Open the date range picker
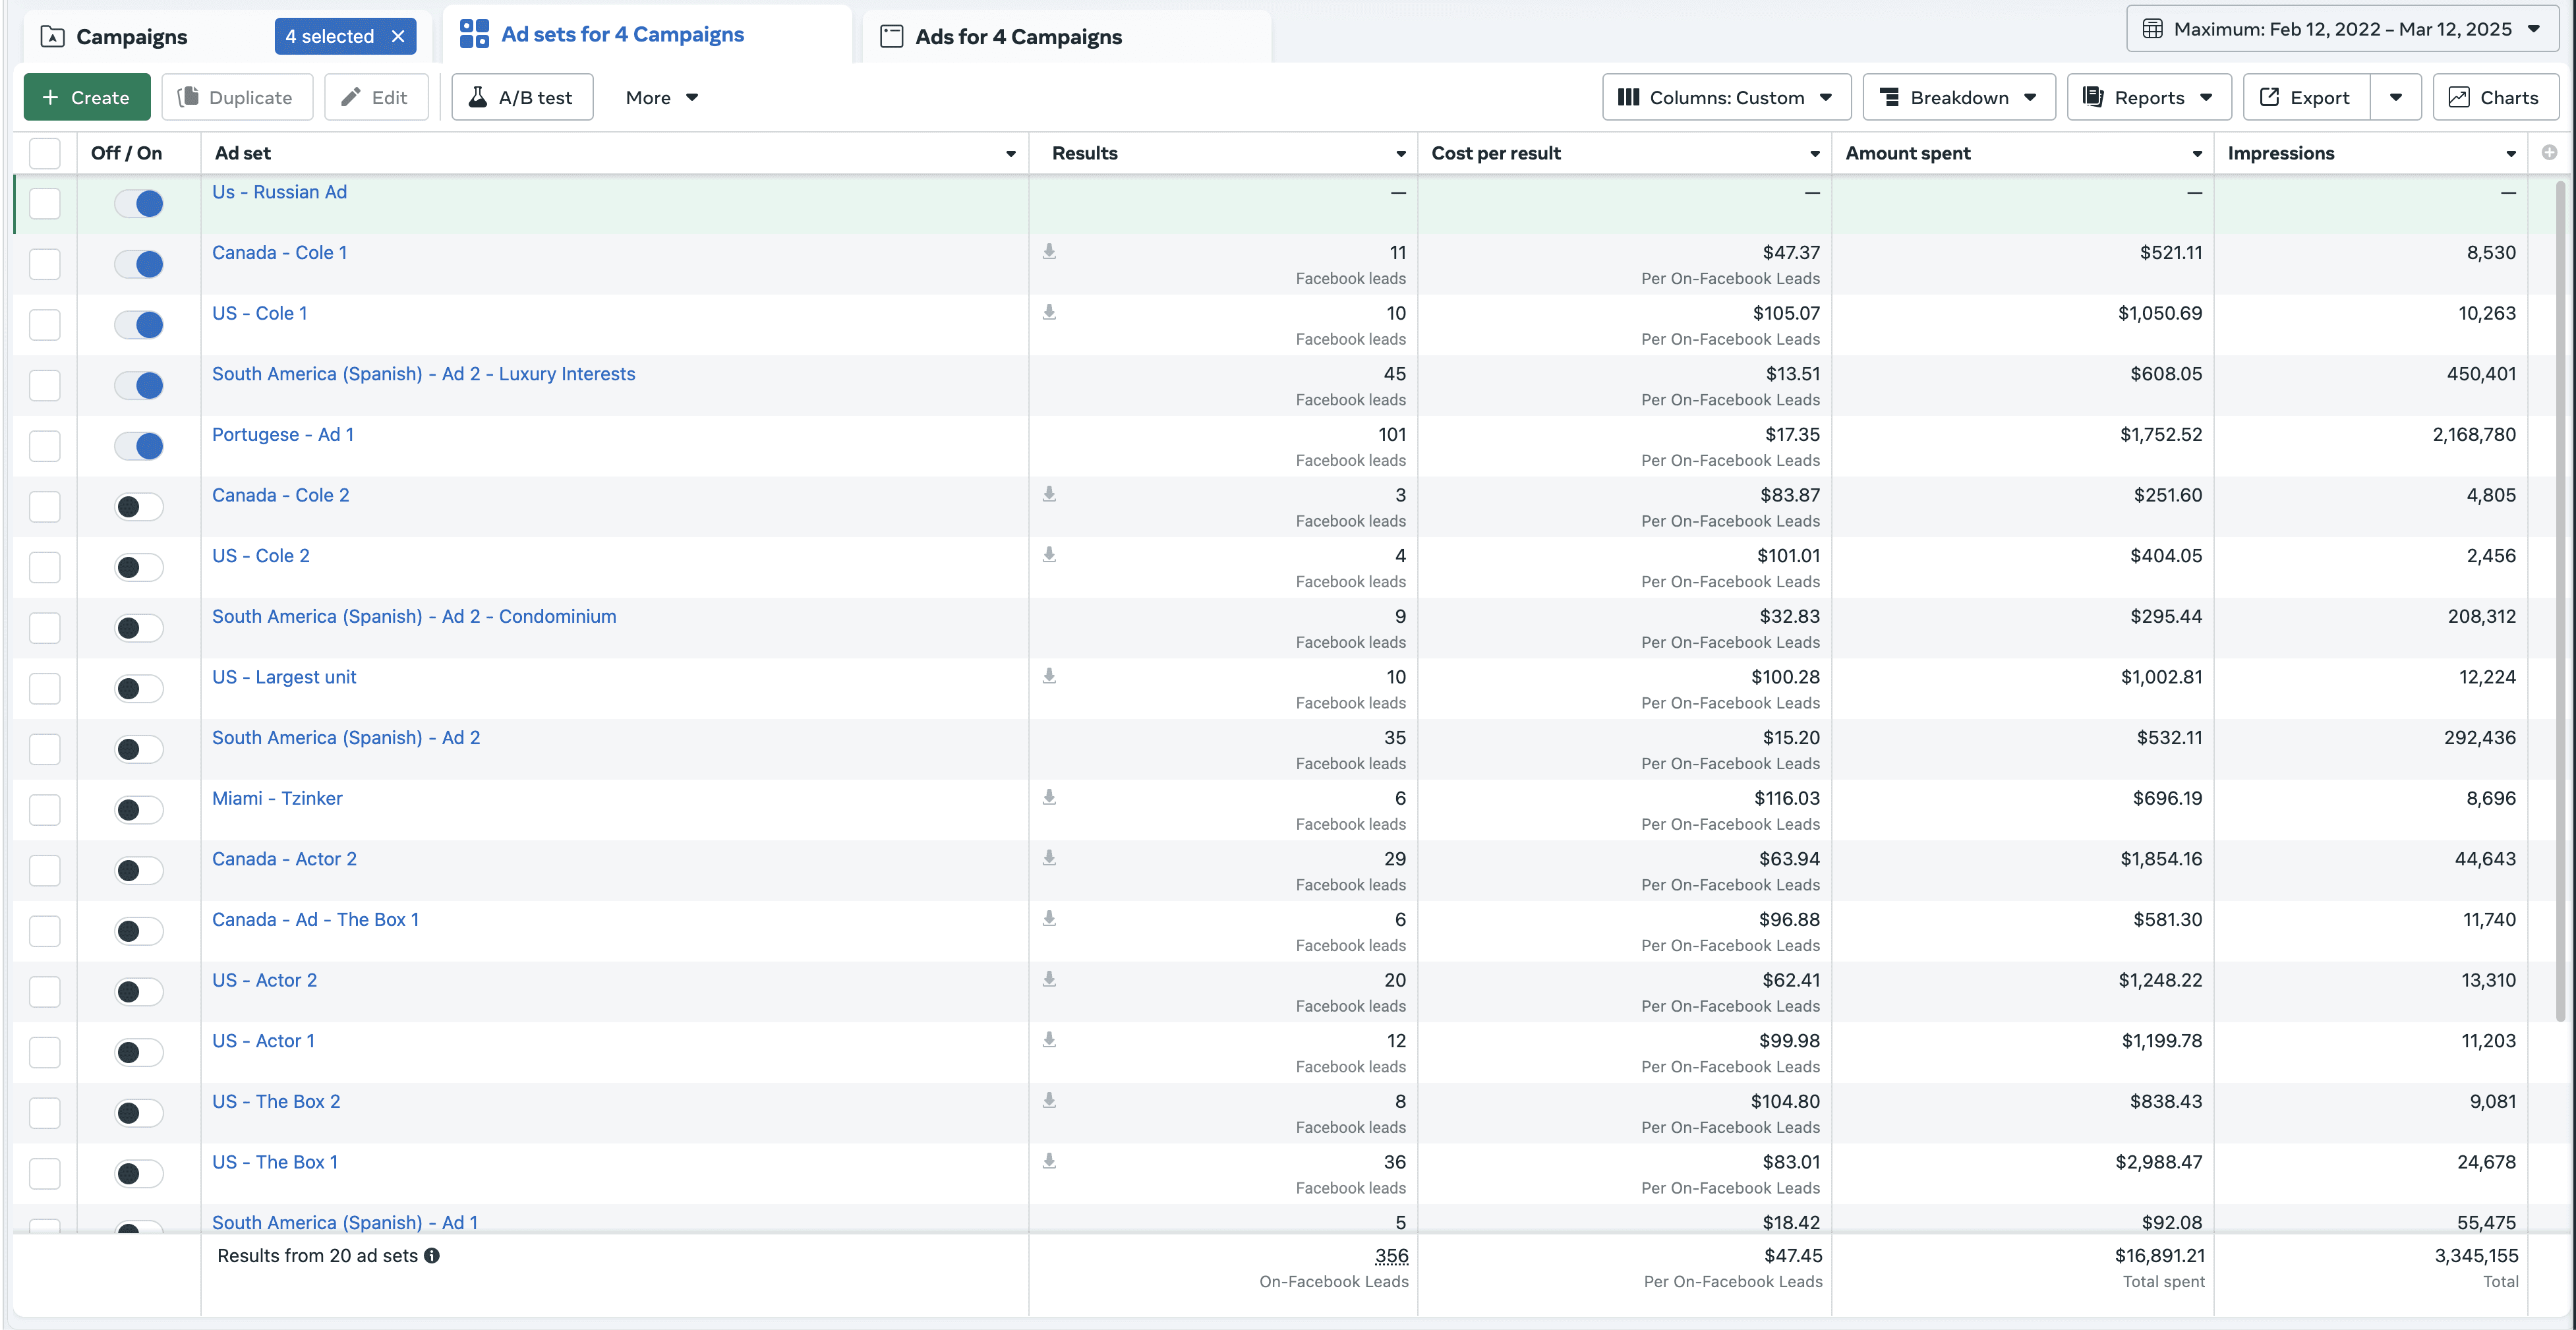Screen dimensions: 2576x1330 click(x=2342, y=29)
